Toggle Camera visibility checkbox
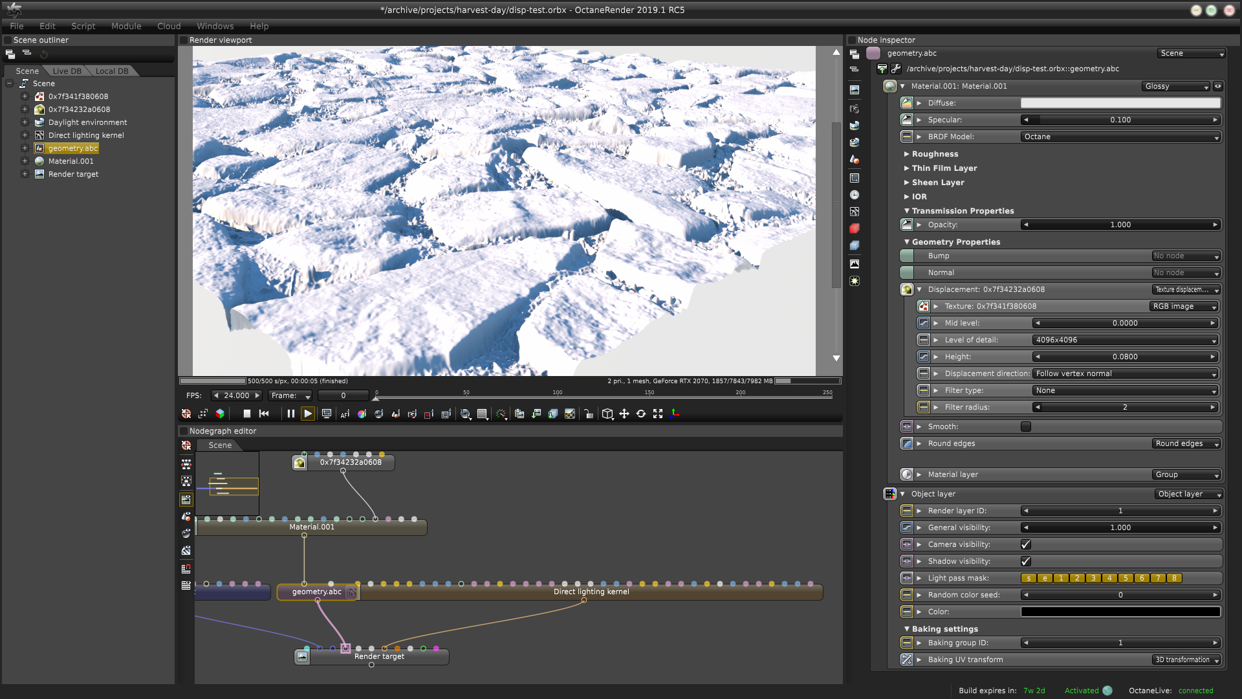1242x699 pixels. [x=1026, y=544]
